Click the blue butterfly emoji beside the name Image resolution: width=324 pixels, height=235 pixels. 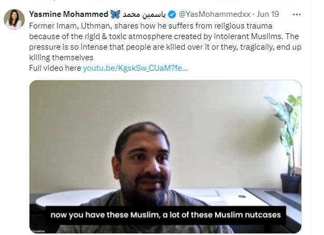(x=115, y=14)
